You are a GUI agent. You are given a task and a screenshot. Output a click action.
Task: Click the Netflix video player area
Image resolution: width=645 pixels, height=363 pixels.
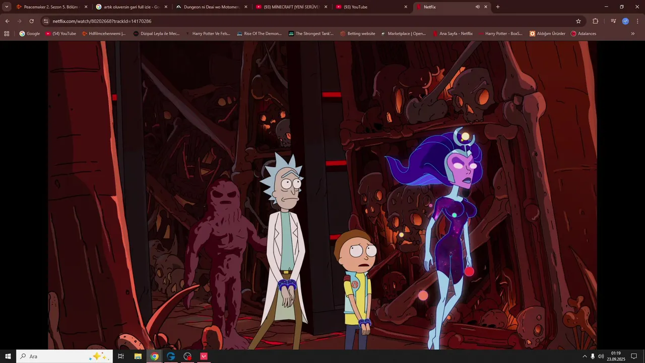322,195
